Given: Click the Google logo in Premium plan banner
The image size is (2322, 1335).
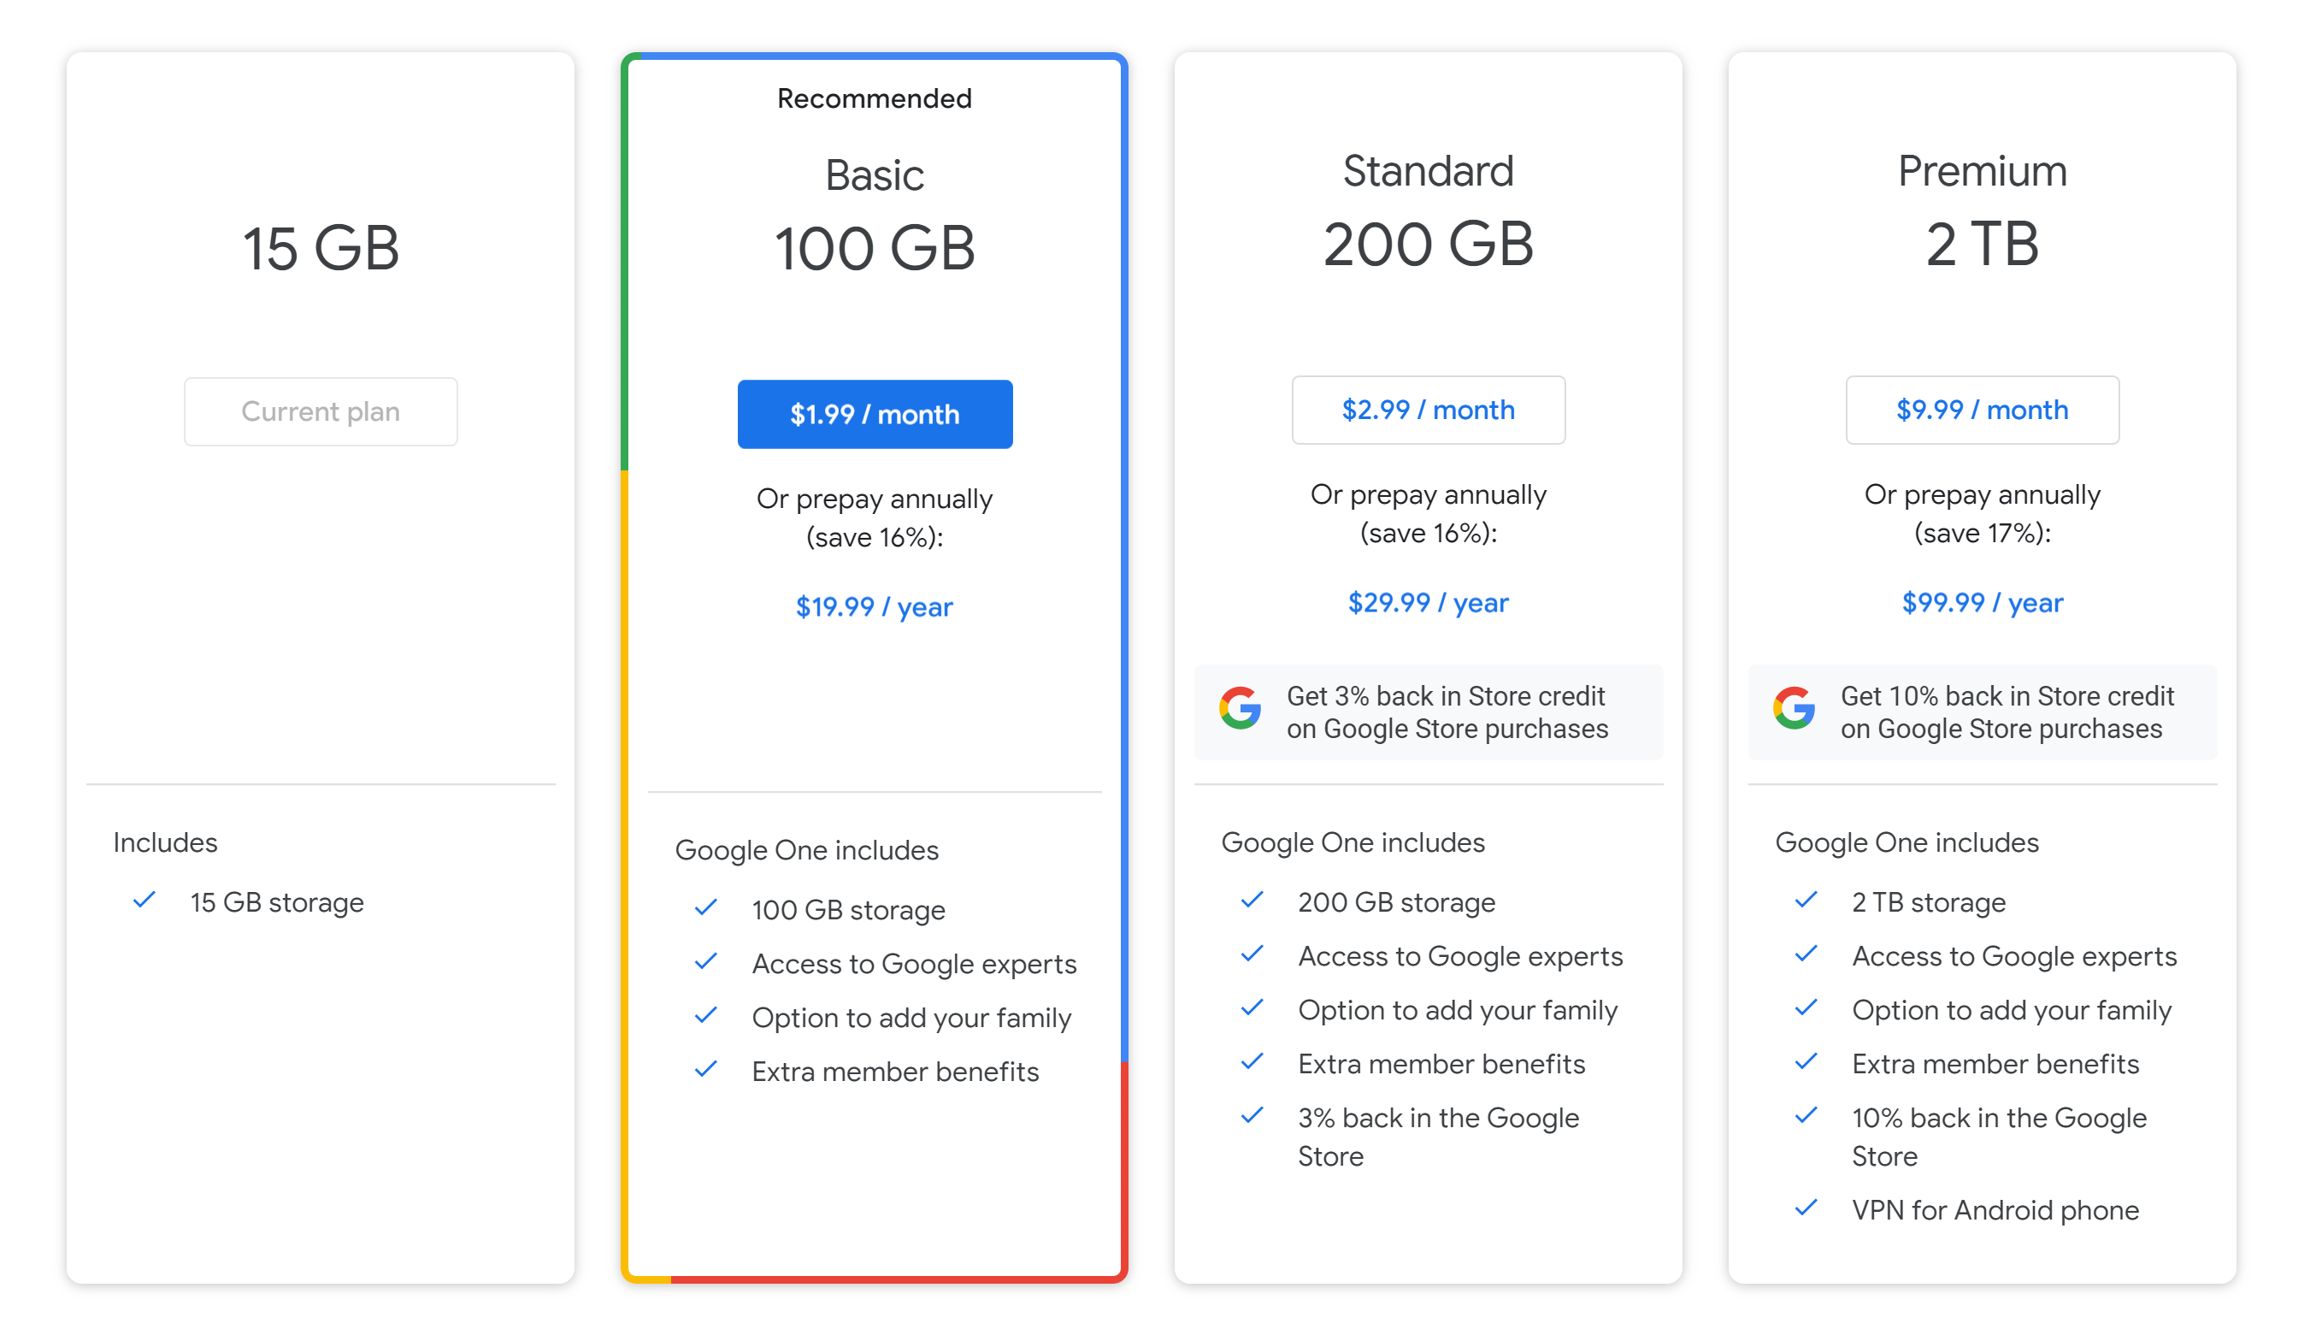Looking at the screenshot, I should click(x=1794, y=709).
